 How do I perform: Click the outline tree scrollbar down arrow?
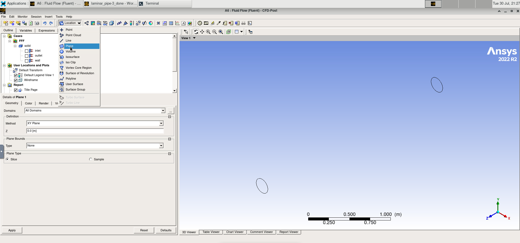point(174,91)
